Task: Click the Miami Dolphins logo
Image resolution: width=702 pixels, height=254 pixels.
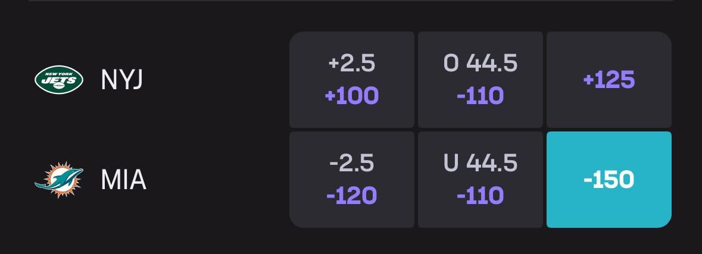Action: 58,179
